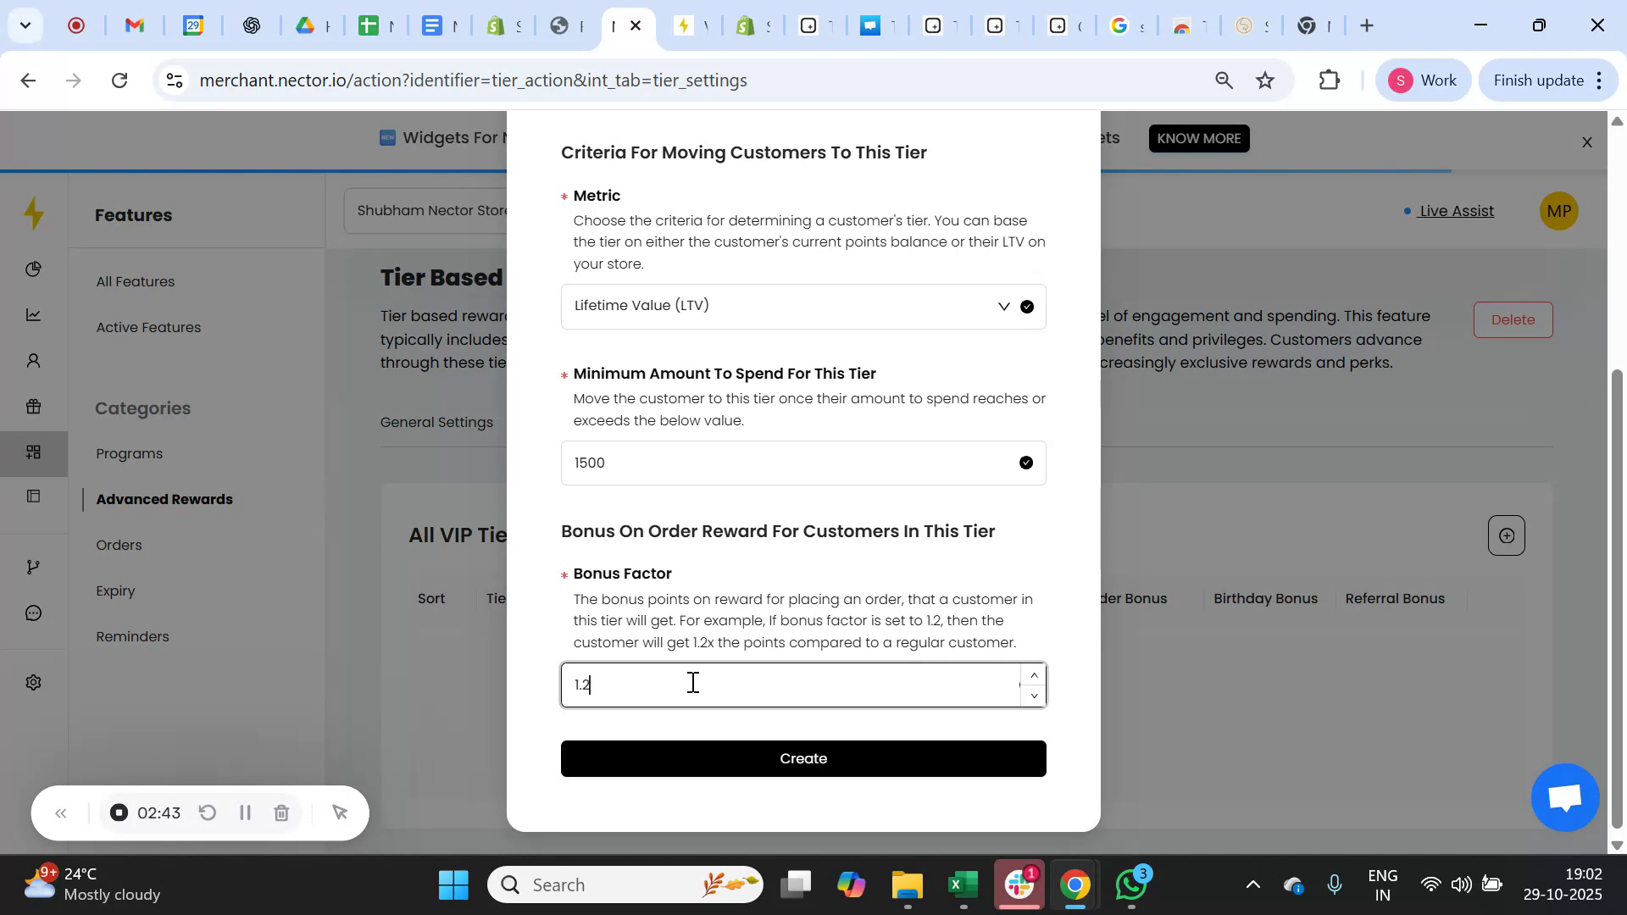Collapse the recording toolbar with double chevron
The height and width of the screenshot is (915, 1627).
click(x=60, y=812)
